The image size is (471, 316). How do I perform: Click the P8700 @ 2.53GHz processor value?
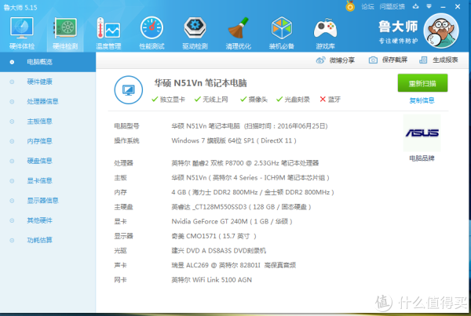245,163
